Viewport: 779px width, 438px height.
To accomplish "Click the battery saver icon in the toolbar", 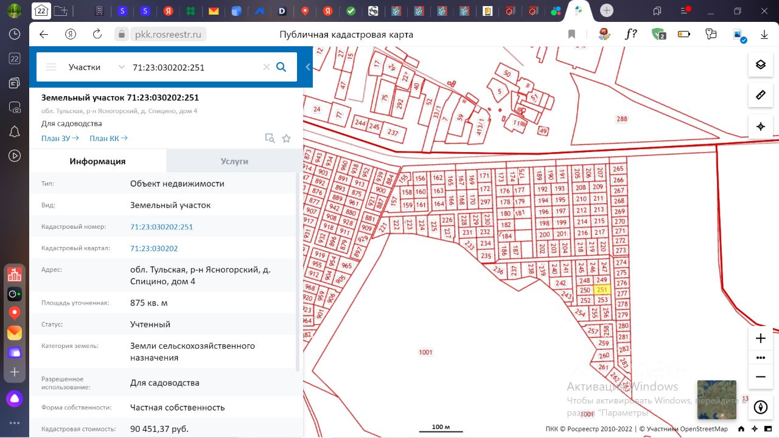I will click(684, 34).
